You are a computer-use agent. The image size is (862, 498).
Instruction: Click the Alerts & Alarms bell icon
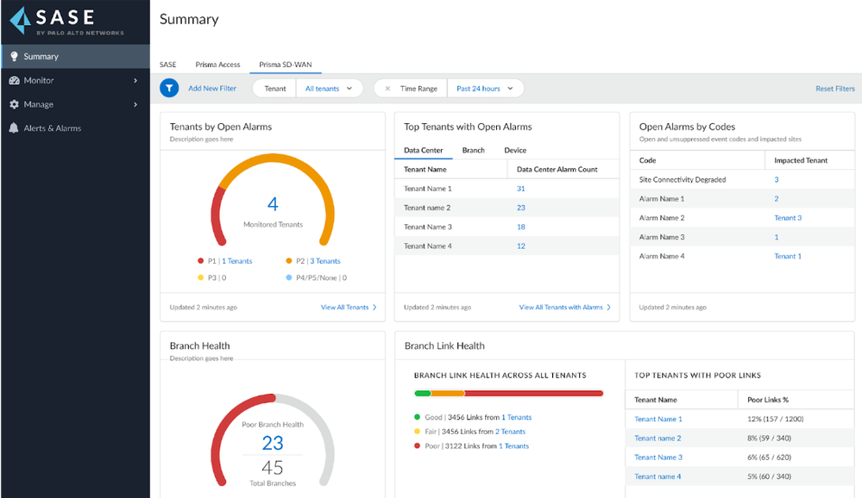coord(14,128)
